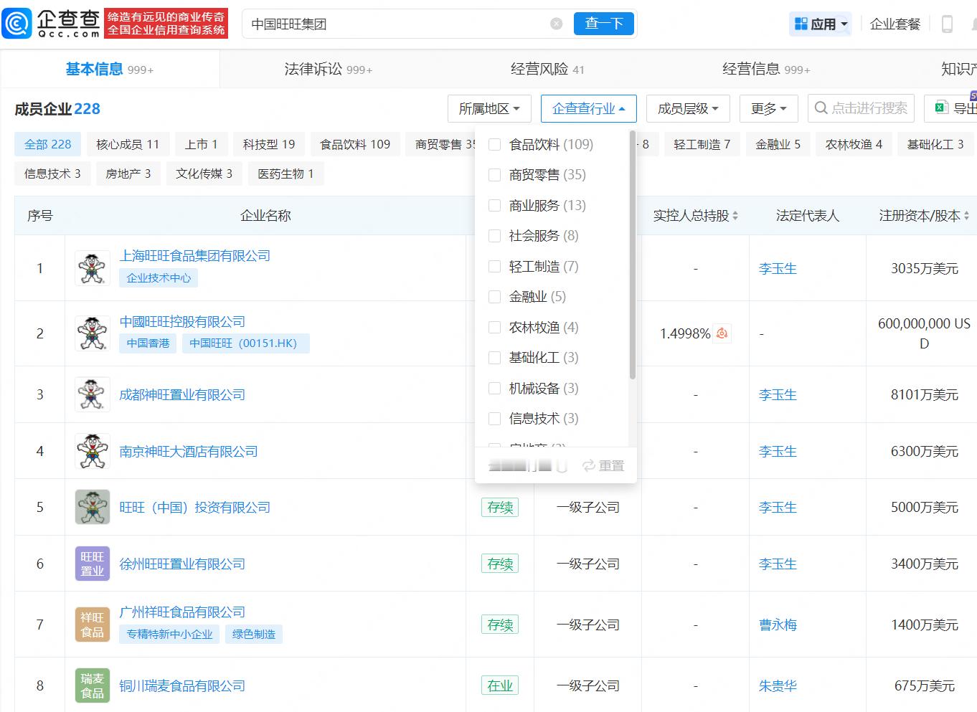Sort by 注册资本/股本 column arrows
Image resolution: width=977 pixels, height=712 pixels.
966,216
